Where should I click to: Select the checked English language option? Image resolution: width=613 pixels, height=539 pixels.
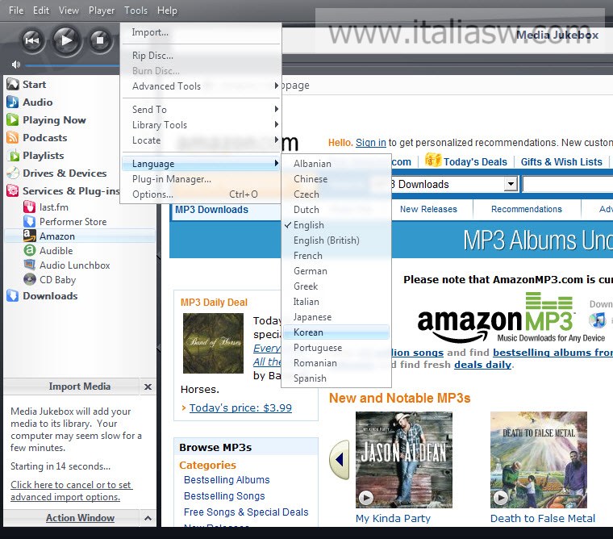coord(308,225)
